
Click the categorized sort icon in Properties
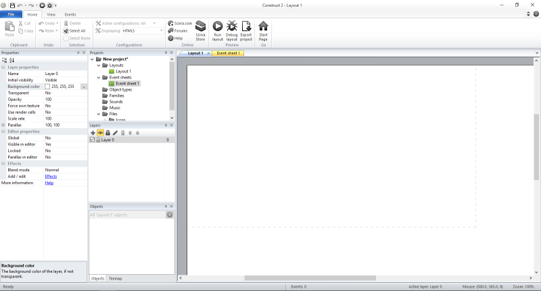click(4, 60)
